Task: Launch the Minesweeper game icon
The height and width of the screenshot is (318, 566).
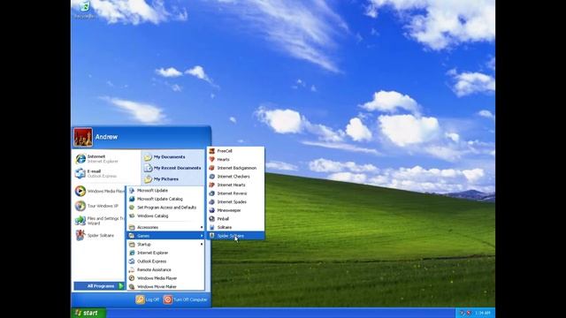Action: (x=212, y=210)
